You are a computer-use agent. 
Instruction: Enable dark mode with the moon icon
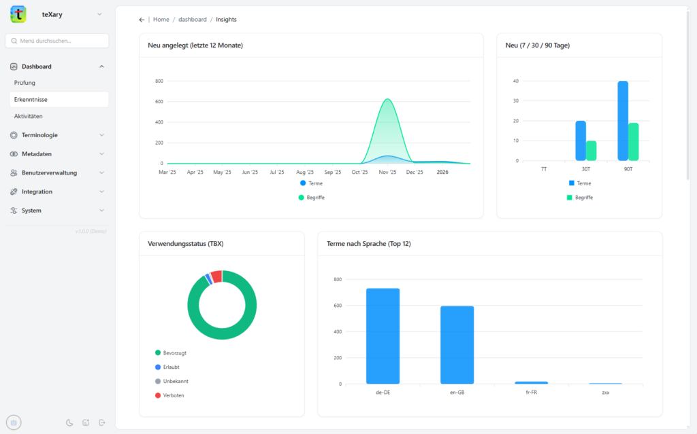pos(69,422)
